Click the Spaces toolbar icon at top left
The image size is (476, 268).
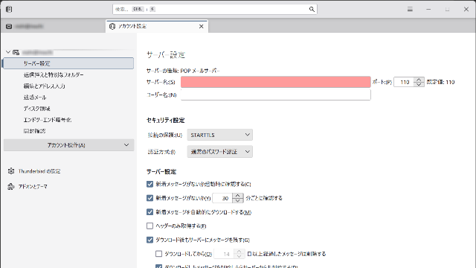(9, 9)
